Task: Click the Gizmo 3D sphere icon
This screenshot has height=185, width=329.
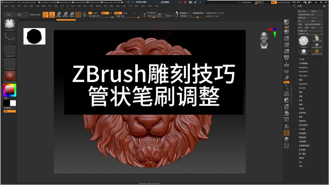Action: click(x=78, y=15)
